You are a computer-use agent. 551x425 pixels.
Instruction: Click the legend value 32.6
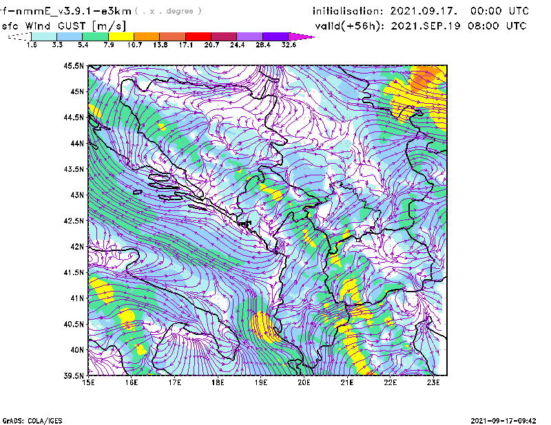click(x=289, y=45)
